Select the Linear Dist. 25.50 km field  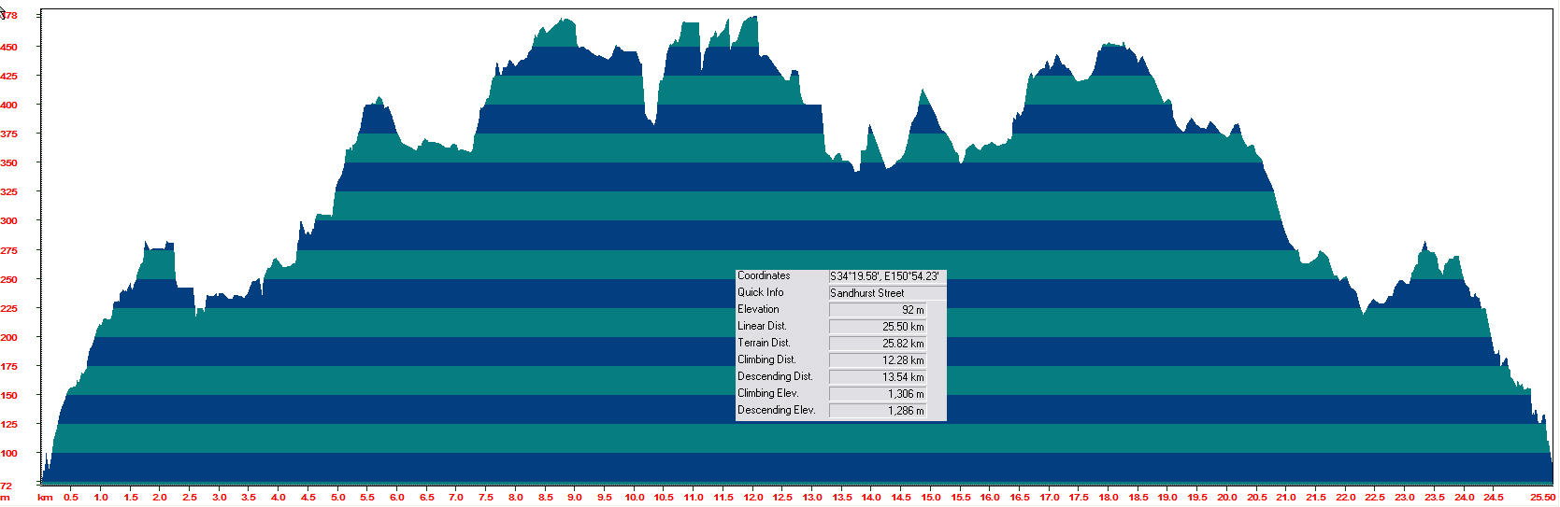(886, 327)
